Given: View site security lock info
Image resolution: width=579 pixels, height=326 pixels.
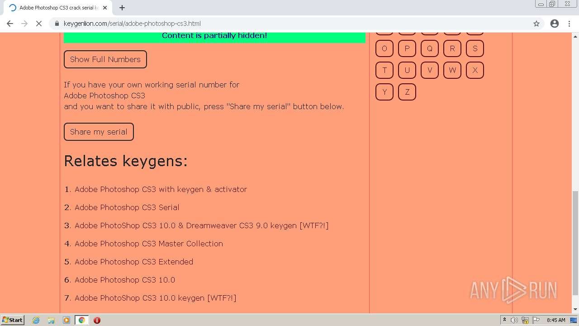Looking at the screenshot, I should point(57,24).
